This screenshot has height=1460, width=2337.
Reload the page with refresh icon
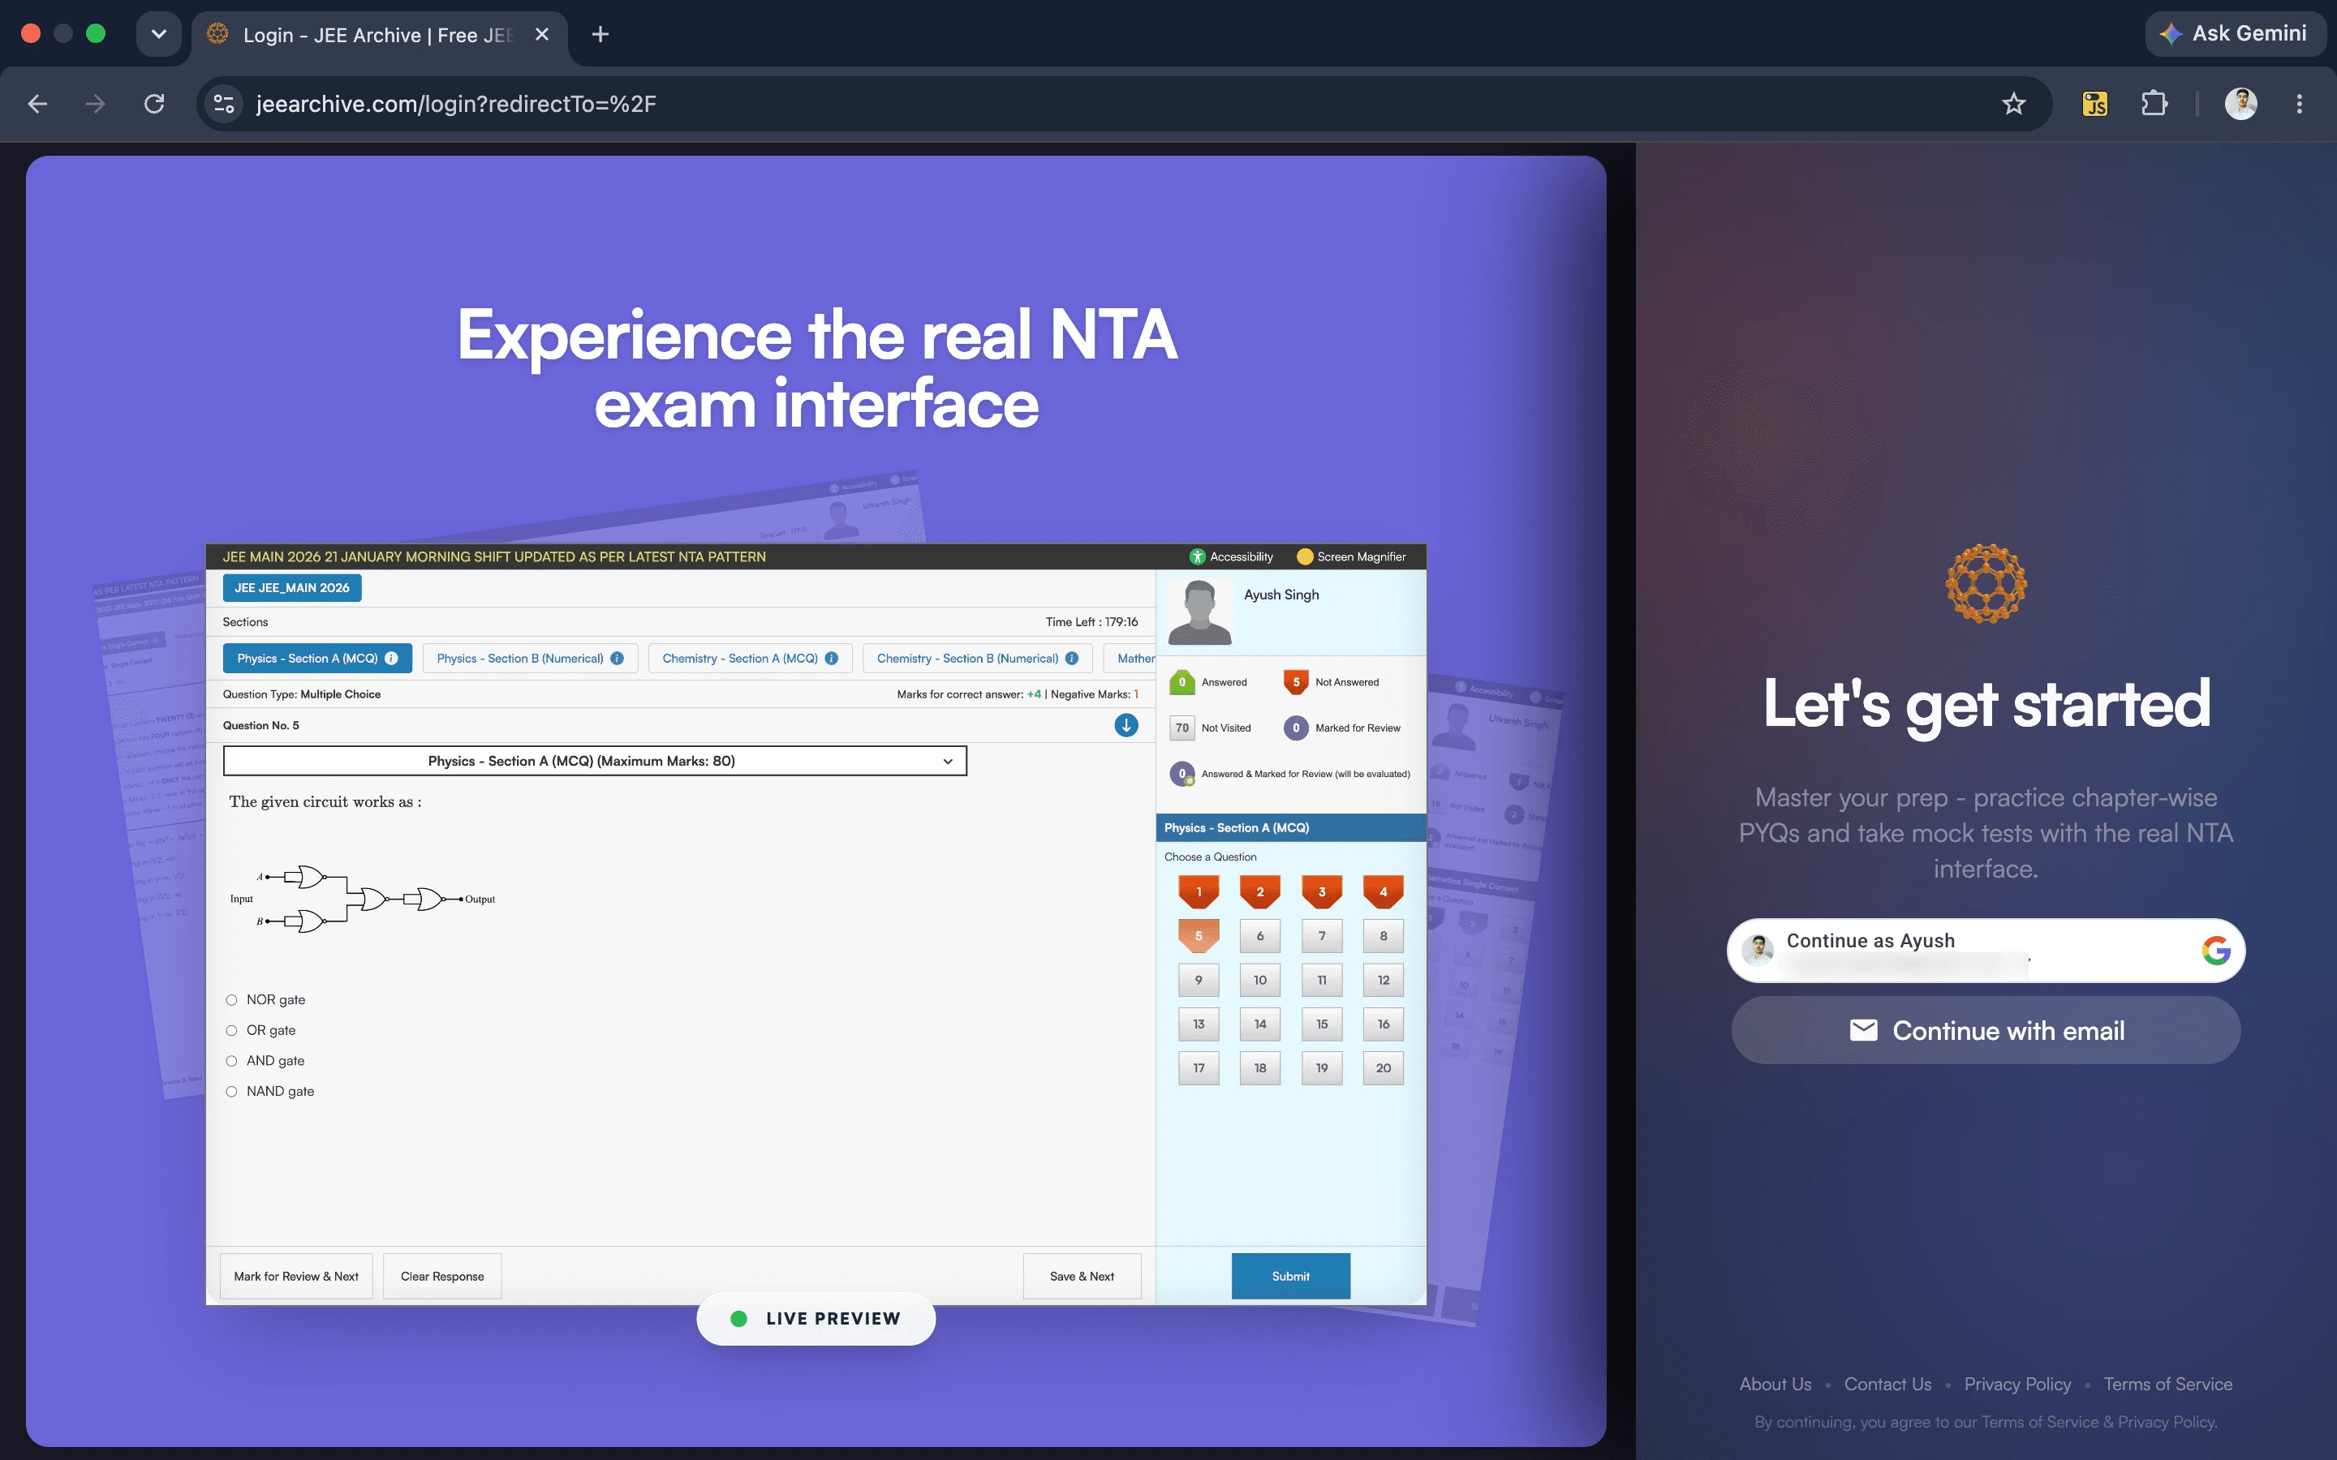[154, 103]
